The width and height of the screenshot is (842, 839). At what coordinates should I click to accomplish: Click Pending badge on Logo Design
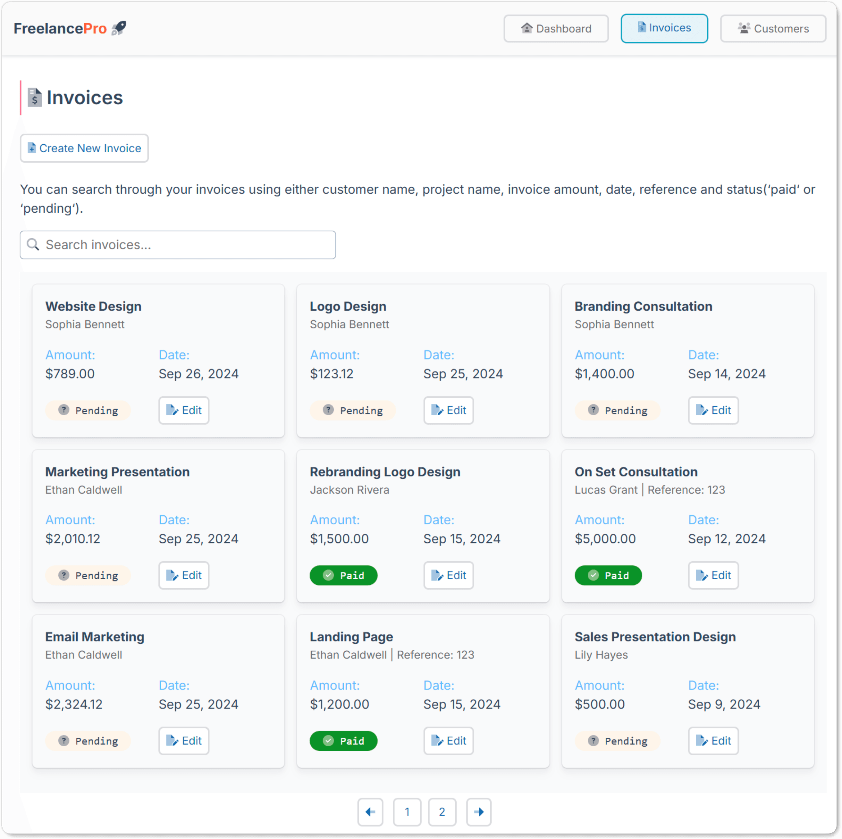pyautogui.click(x=353, y=410)
